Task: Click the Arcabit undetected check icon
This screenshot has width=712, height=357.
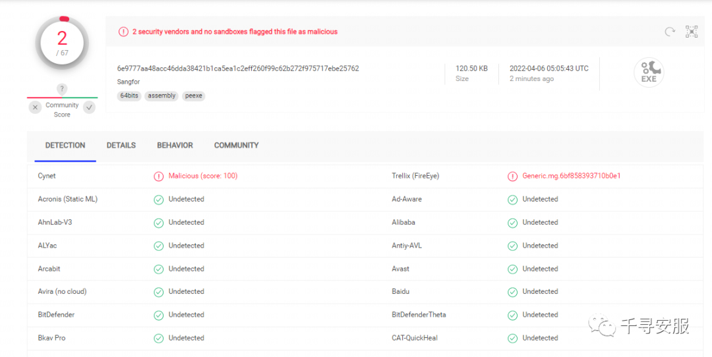Action: (x=158, y=269)
